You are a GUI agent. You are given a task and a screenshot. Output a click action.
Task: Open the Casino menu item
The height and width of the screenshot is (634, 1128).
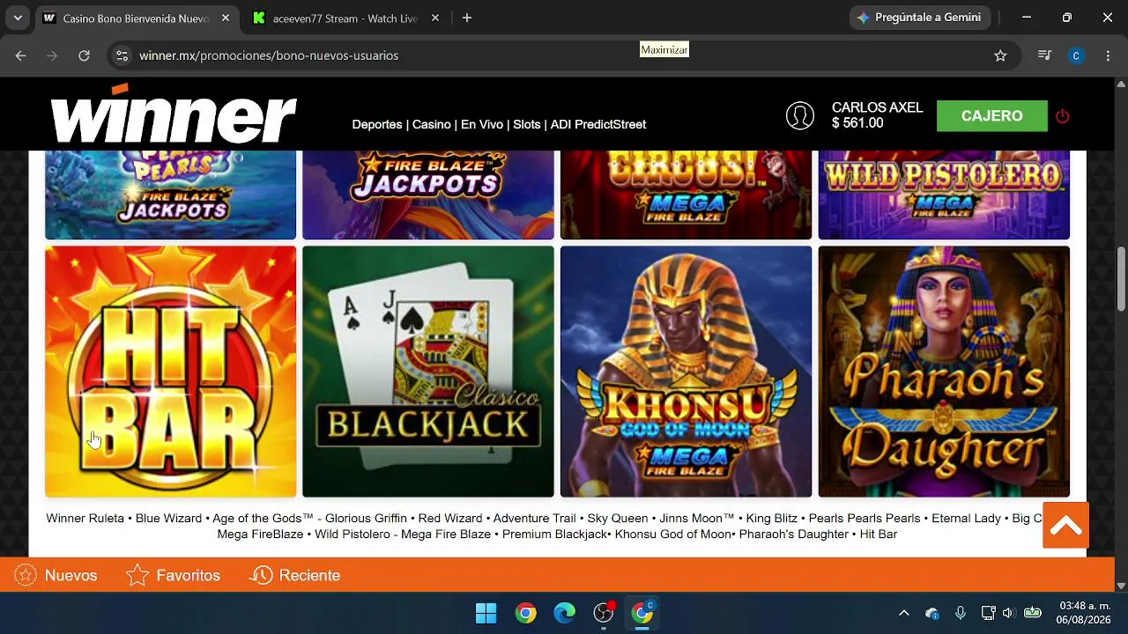[x=432, y=125]
